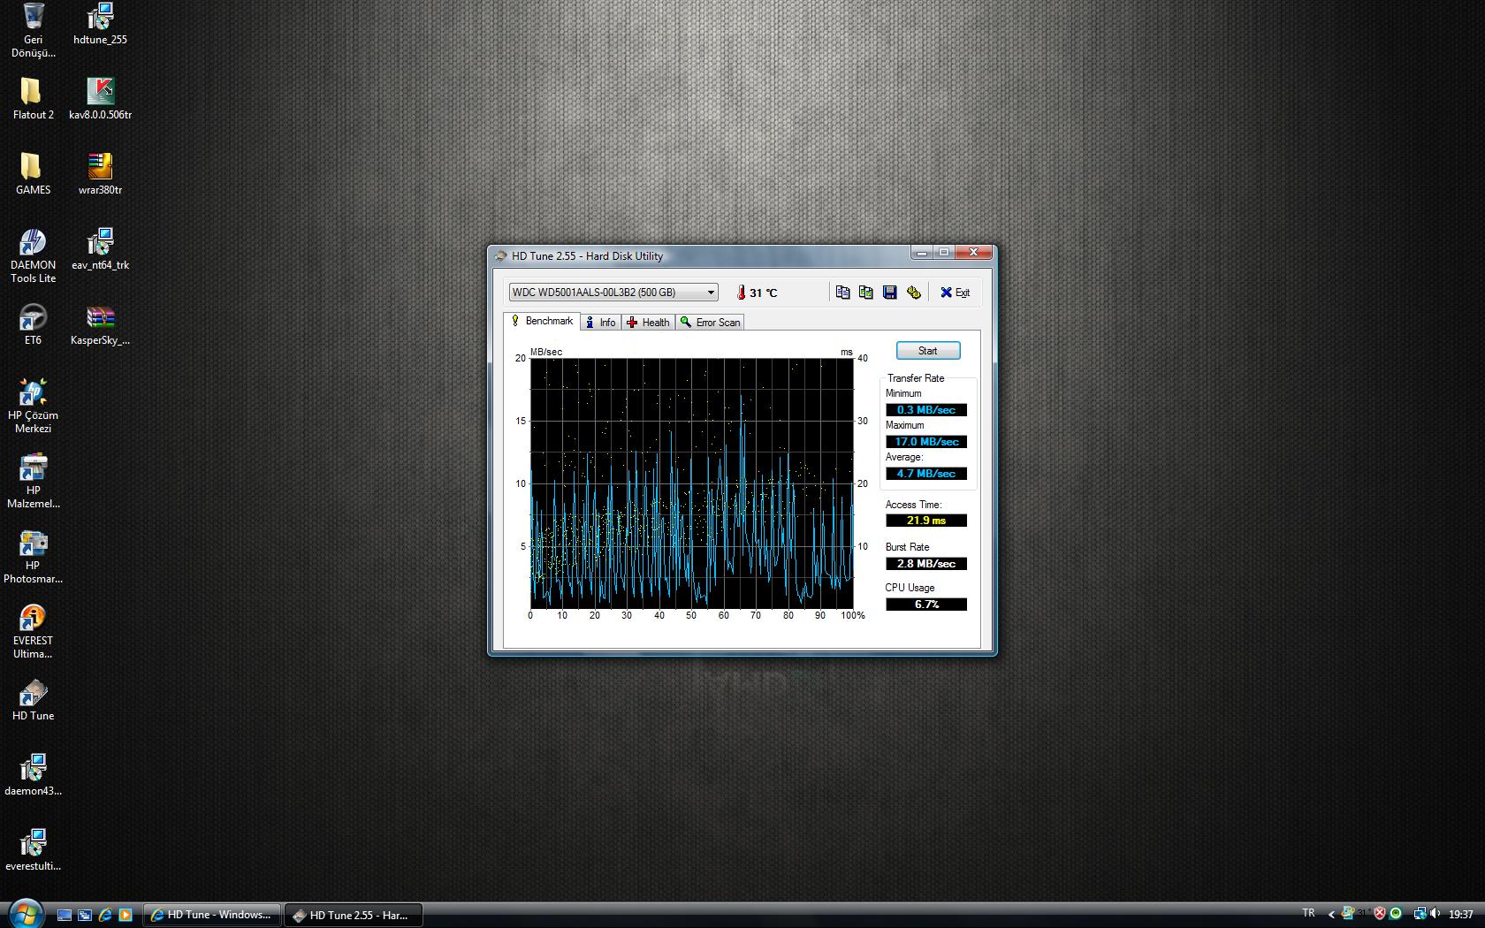1485x928 pixels.
Task: Select the KasperSky_ archive icon
Action: [x=100, y=324]
